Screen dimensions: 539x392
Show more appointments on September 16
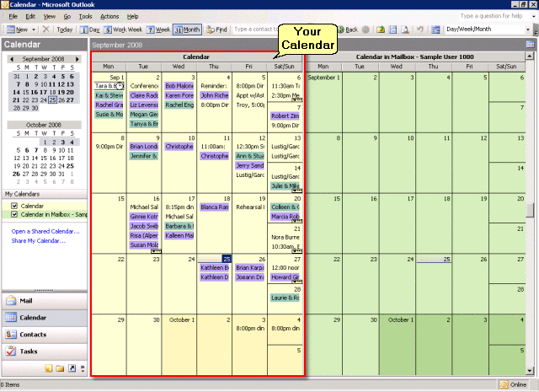[x=156, y=251]
